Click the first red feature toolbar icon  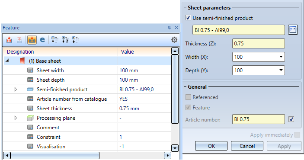coord(9,40)
